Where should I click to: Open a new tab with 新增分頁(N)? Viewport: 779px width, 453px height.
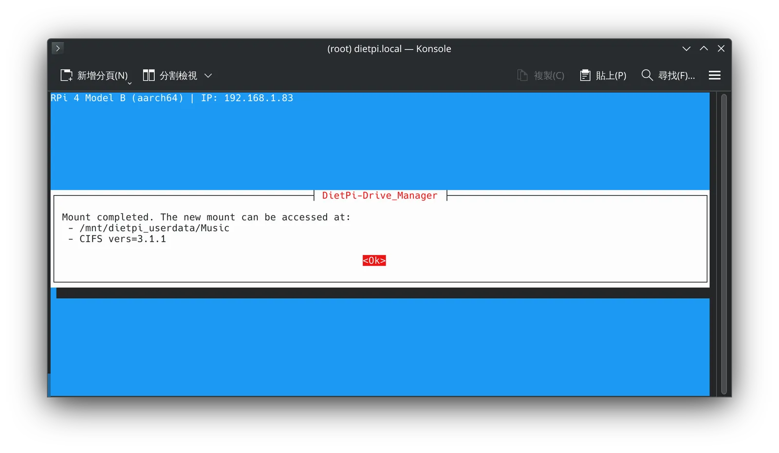coord(93,75)
